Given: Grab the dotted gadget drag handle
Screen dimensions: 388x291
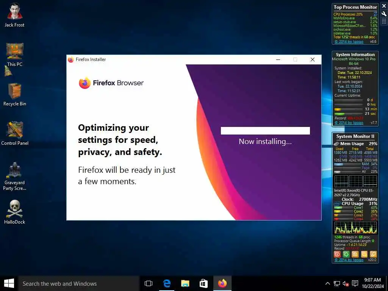Looking at the screenshot, I should pos(384,21).
